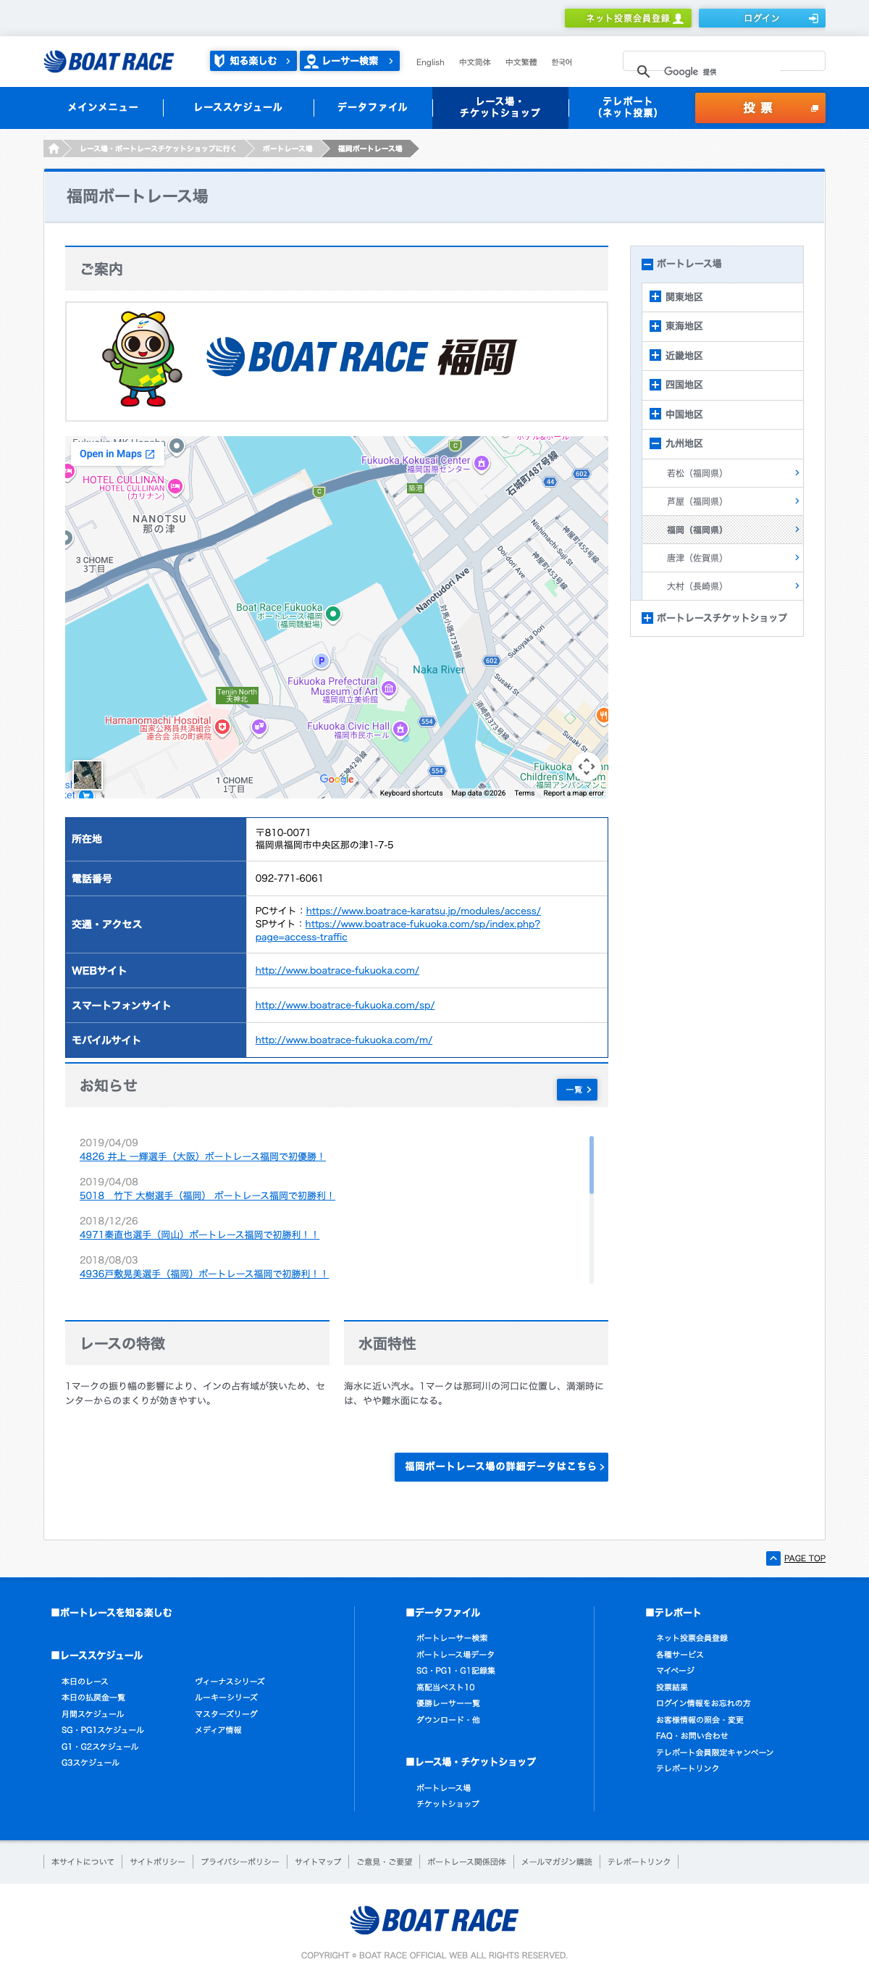The width and height of the screenshot is (869, 1983).
Task: Open footer link サイトマップ
Action: 318,1861
